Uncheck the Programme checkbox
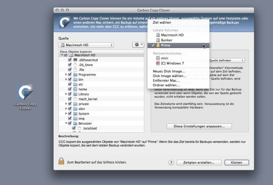Screen dimensions: 273x185 pos(70,75)
